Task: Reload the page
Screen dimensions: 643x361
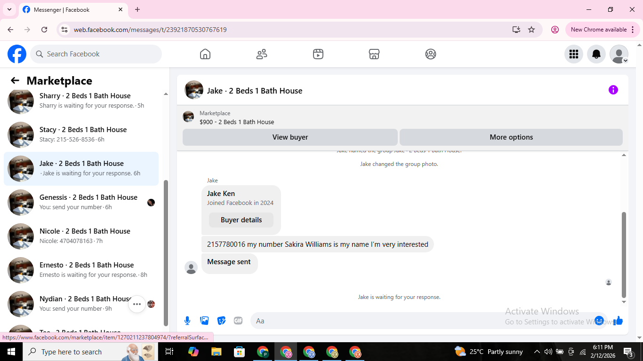Action: pos(44,30)
